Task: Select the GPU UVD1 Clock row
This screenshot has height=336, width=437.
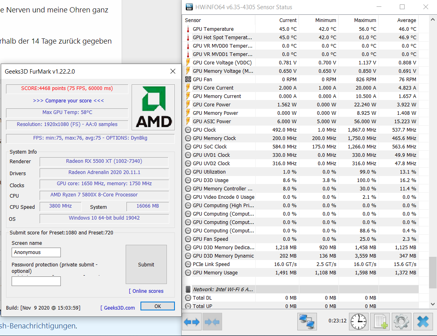Action: click(x=301, y=155)
